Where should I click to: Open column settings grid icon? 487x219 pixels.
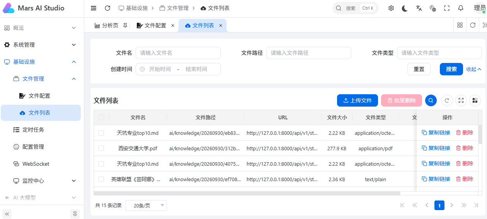(x=475, y=100)
